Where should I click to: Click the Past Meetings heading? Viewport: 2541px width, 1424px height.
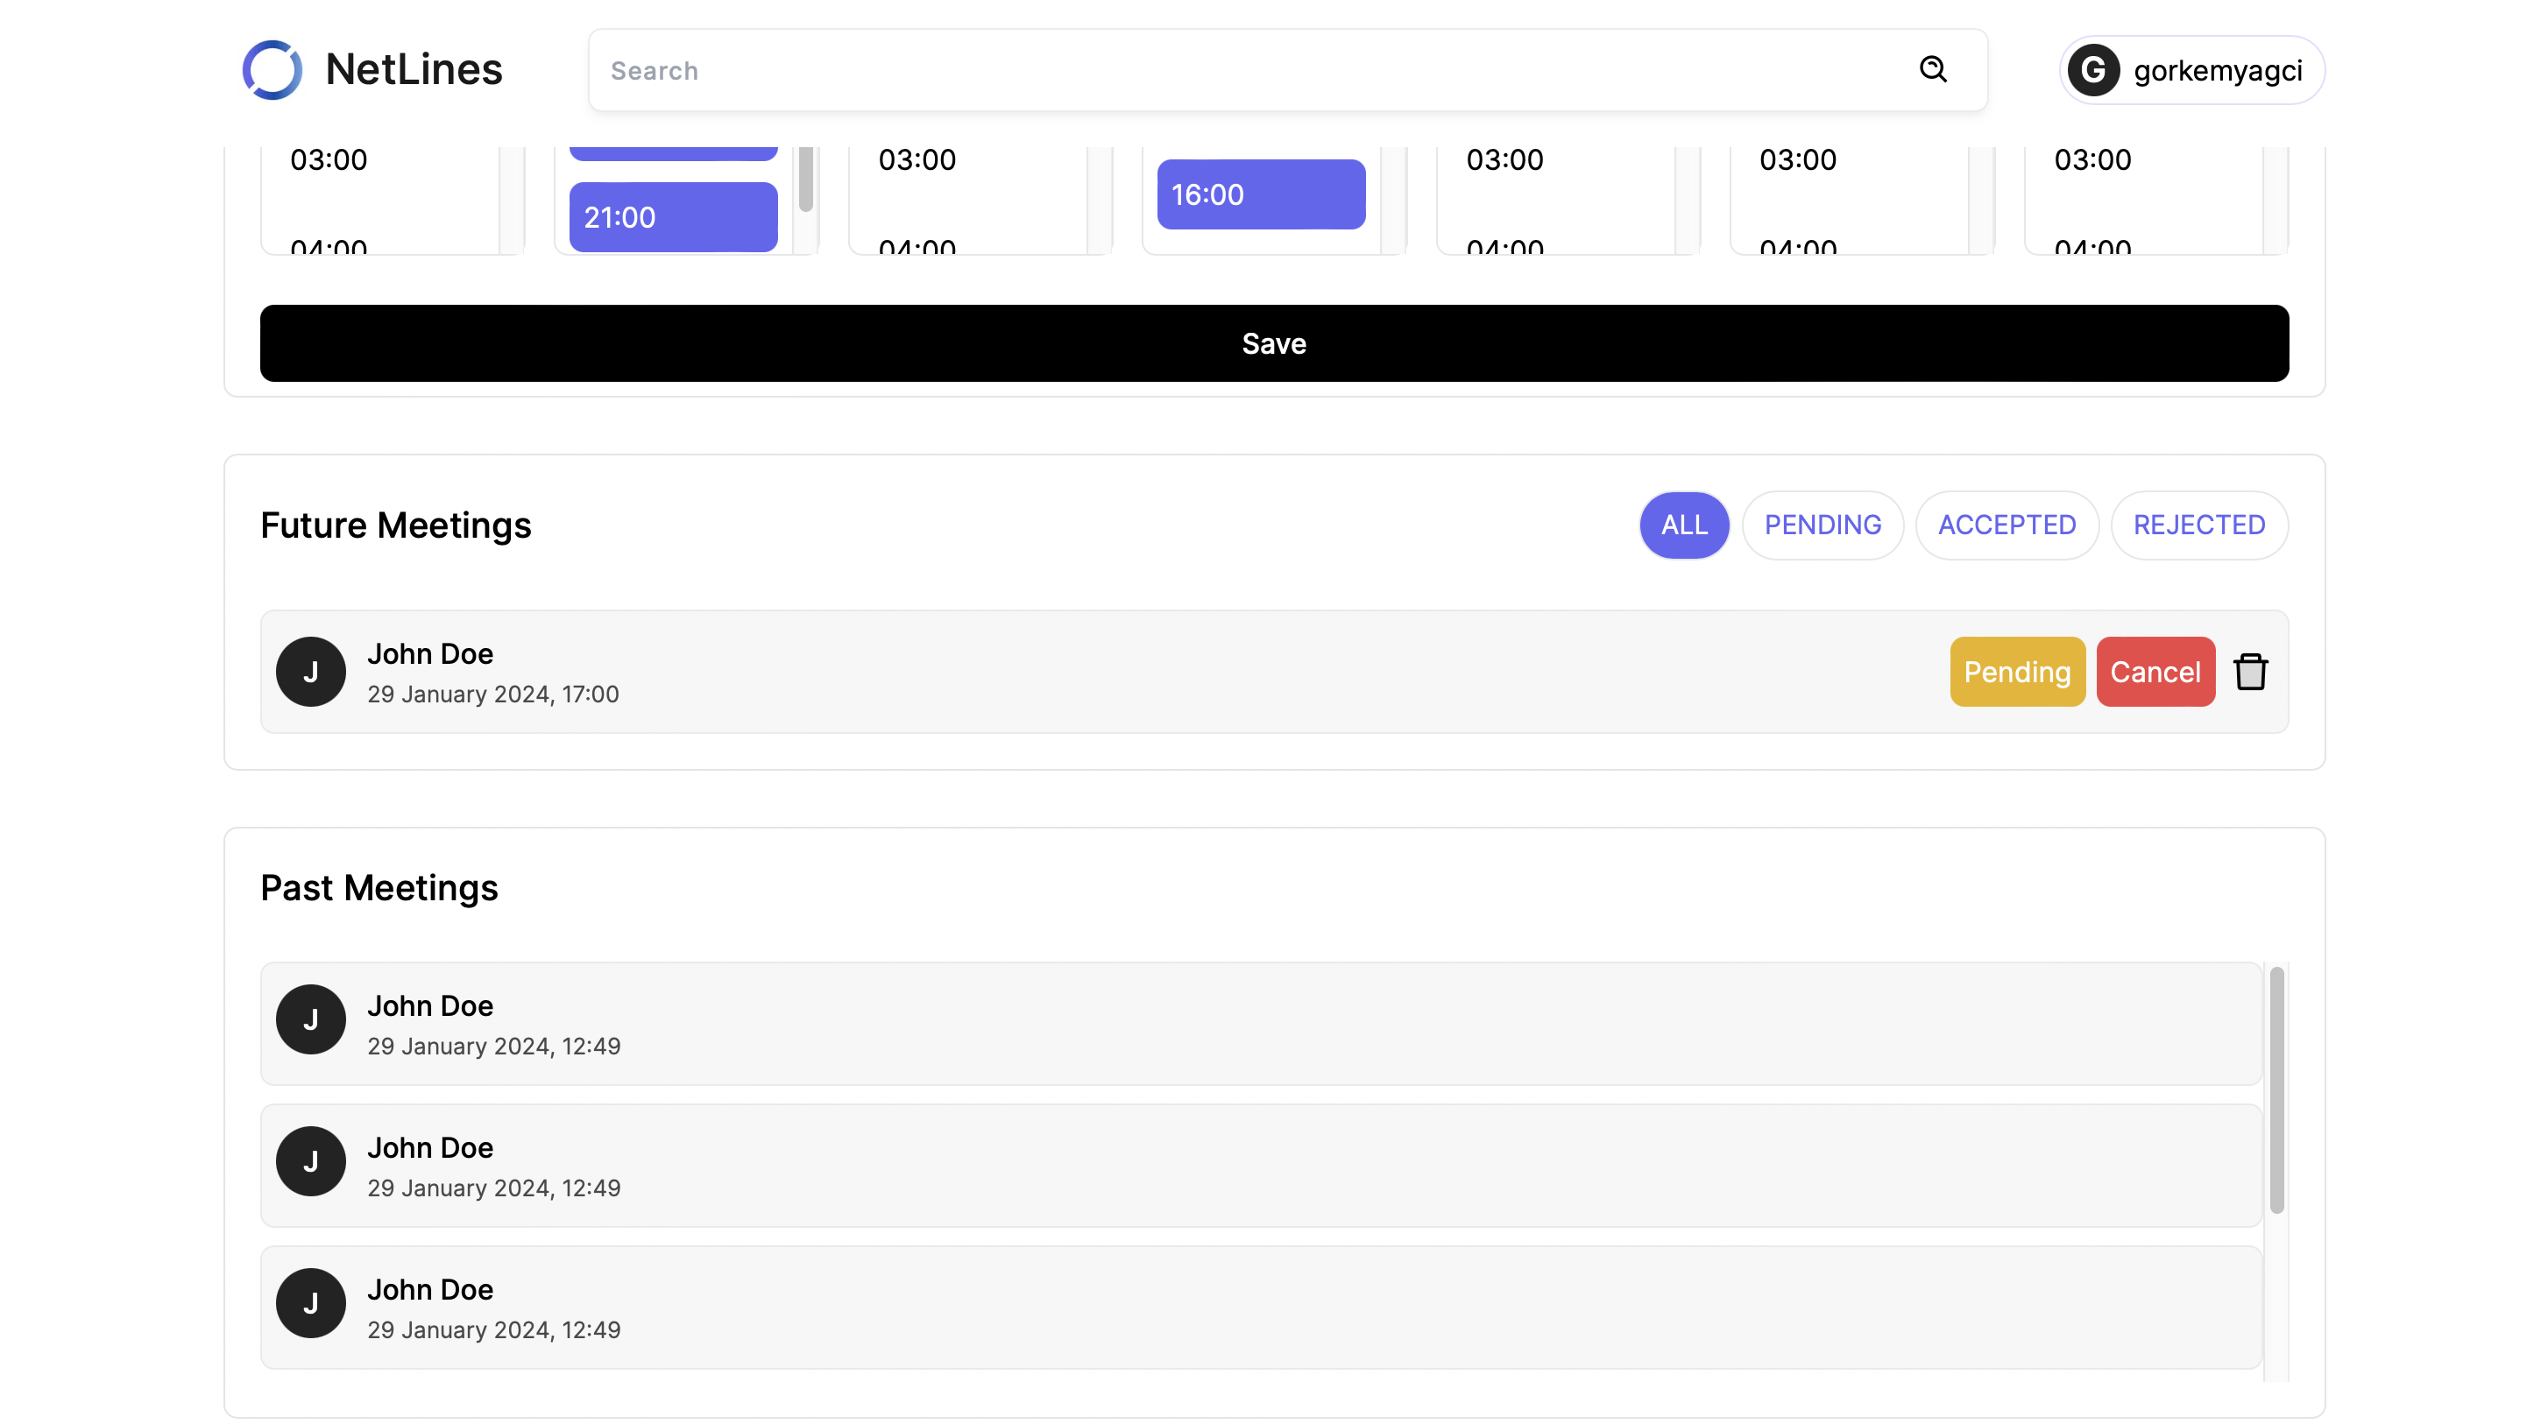379,887
